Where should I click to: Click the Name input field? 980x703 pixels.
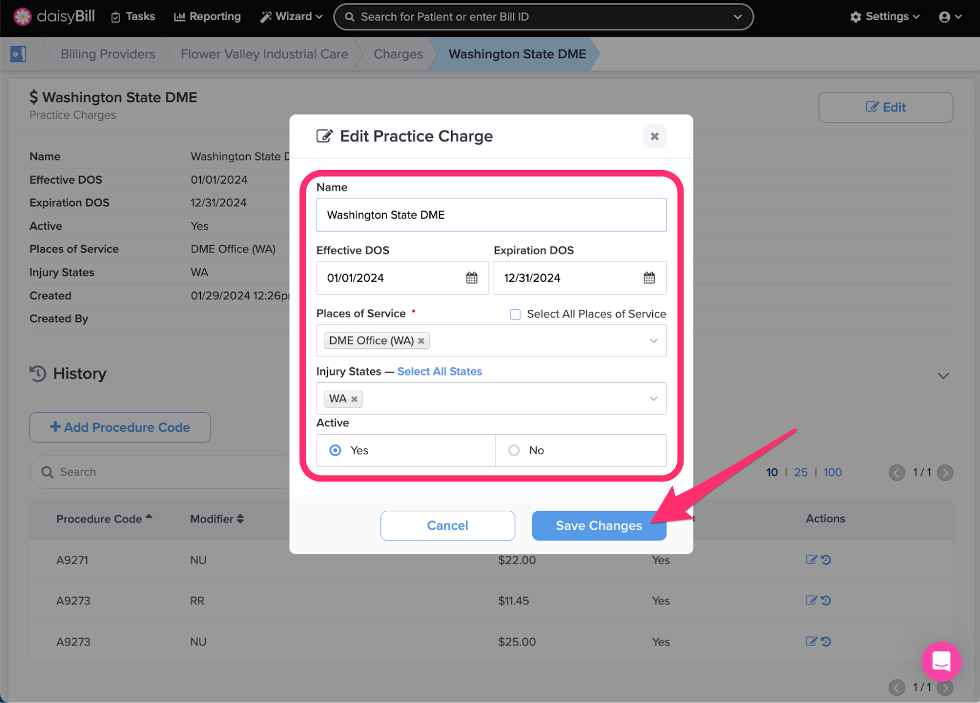491,215
